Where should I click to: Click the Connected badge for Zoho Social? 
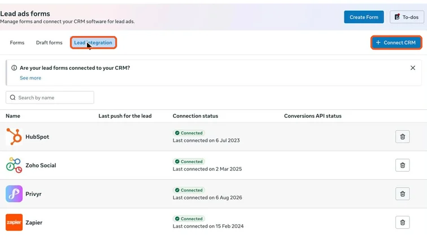coord(189,162)
